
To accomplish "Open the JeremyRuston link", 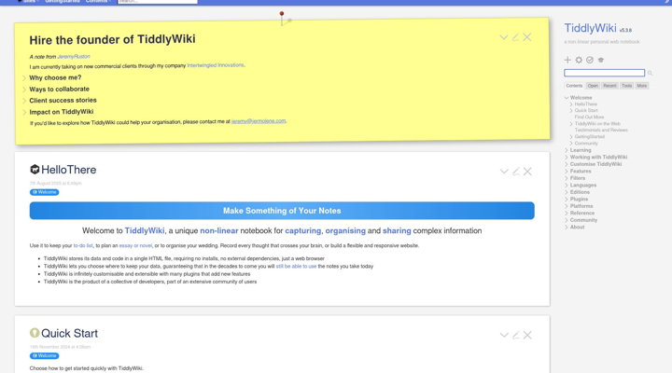I will tap(74, 57).
